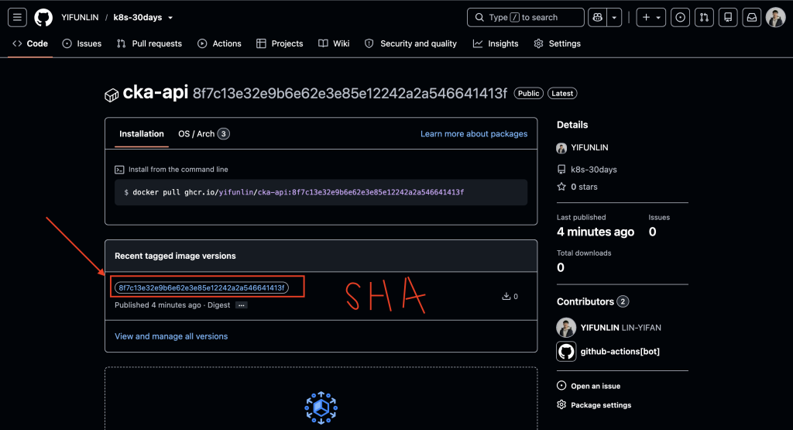This screenshot has width=793, height=430.
Task: Switch to the Issues tab
Action: tap(82, 43)
